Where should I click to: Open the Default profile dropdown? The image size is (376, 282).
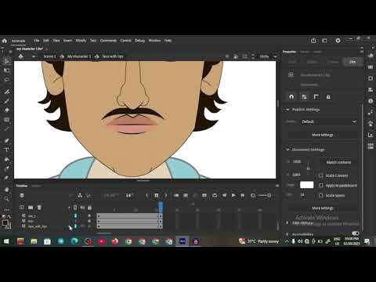pos(328,121)
